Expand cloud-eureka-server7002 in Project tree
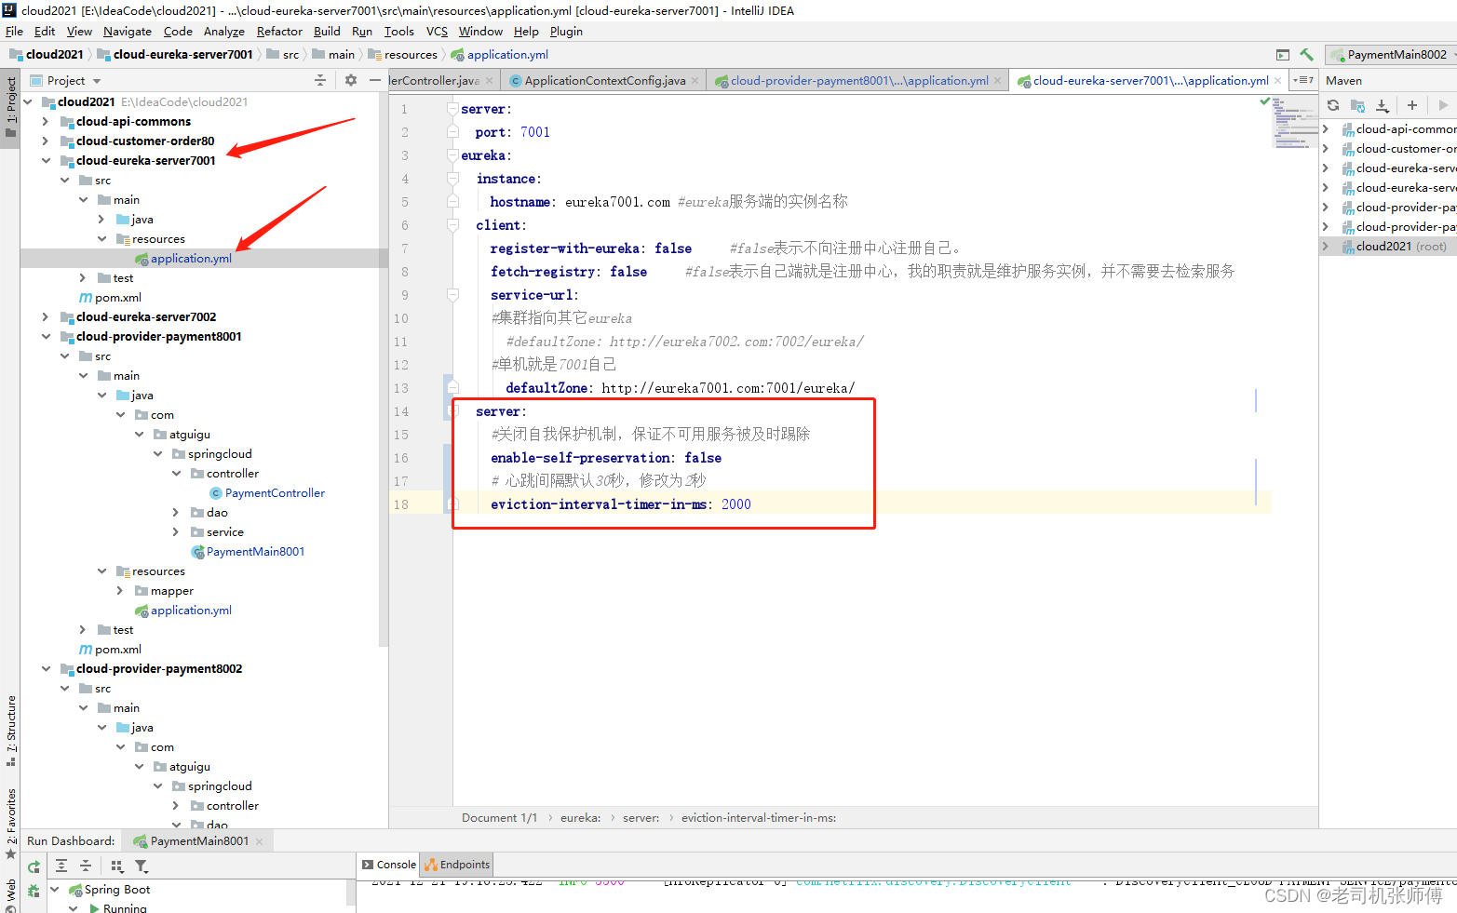This screenshot has height=913, width=1457. pyautogui.click(x=46, y=317)
